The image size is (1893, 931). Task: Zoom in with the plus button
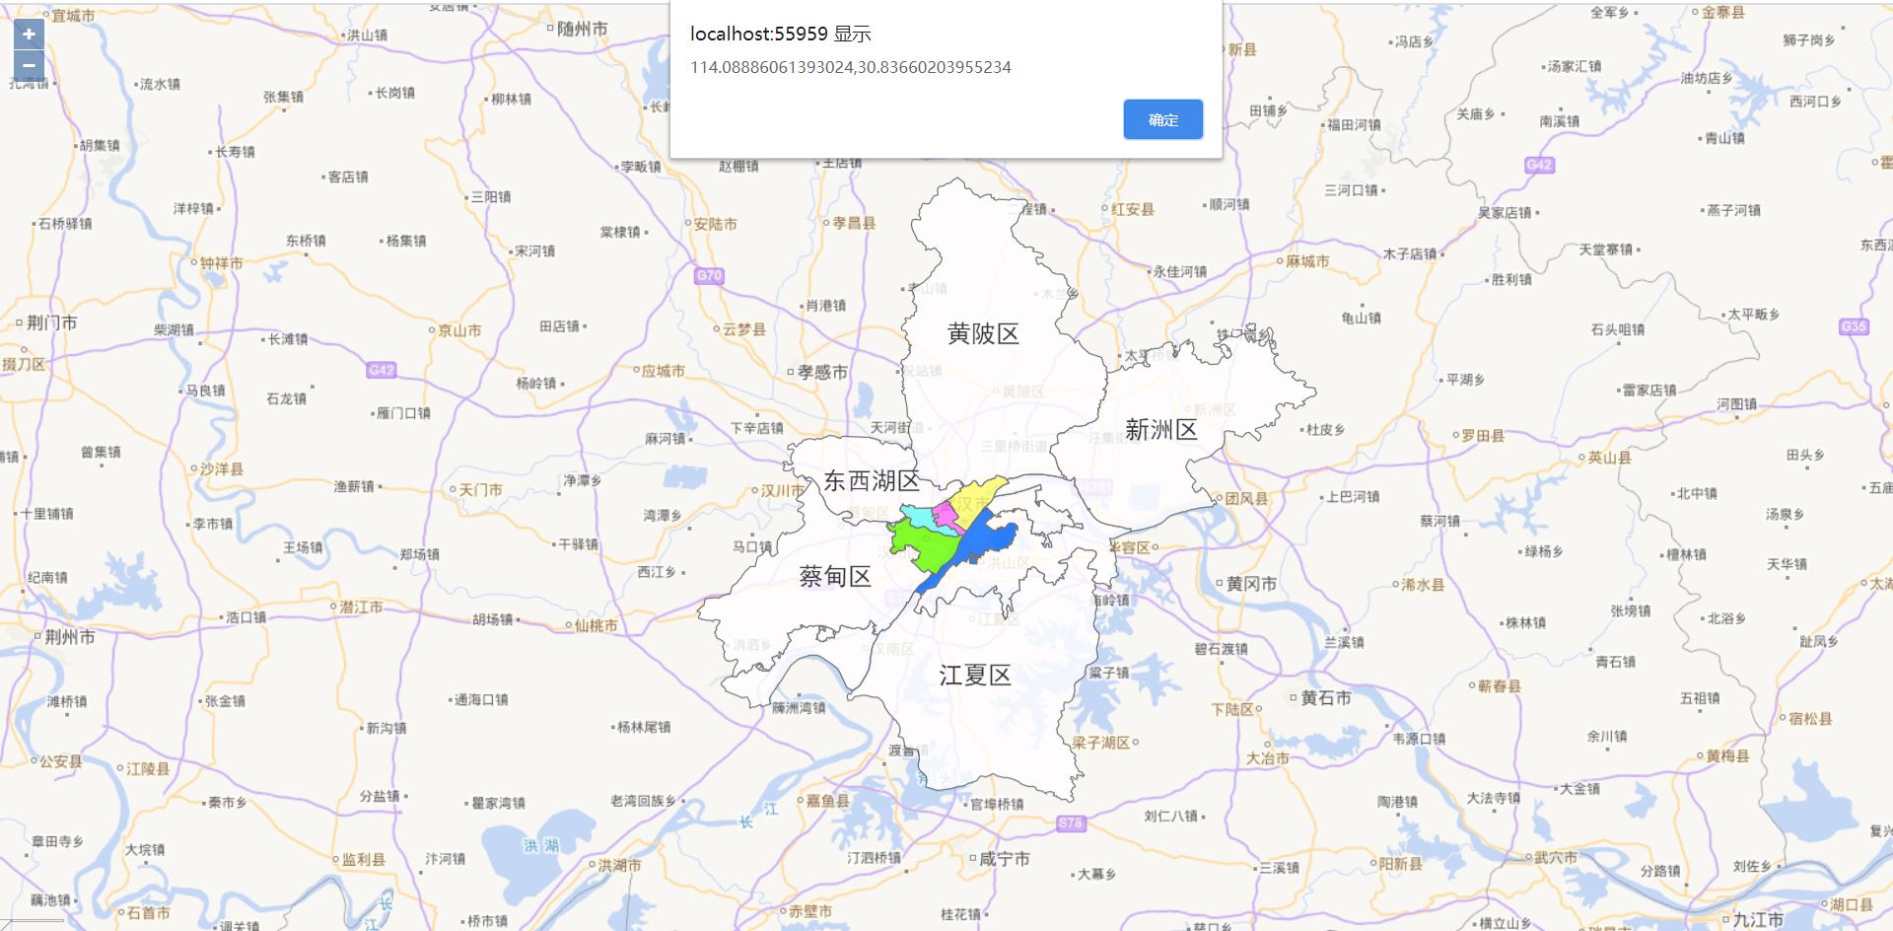coord(29,35)
